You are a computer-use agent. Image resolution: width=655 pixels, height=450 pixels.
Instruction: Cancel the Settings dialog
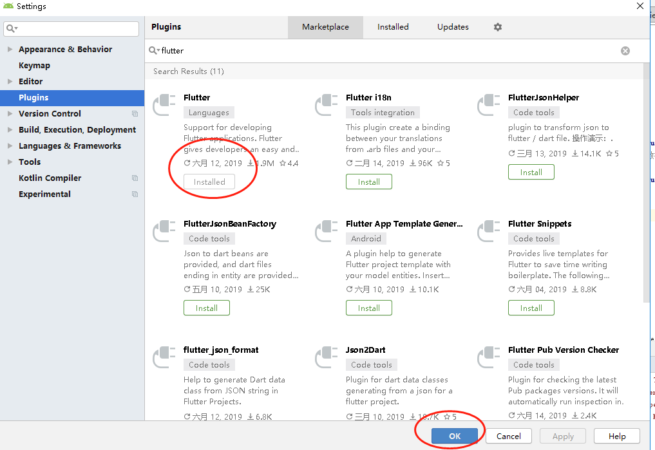coord(508,436)
